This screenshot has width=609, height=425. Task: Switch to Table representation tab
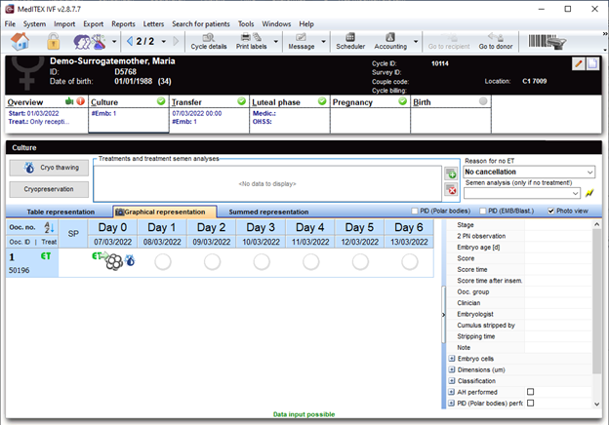(x=61, y=212)
